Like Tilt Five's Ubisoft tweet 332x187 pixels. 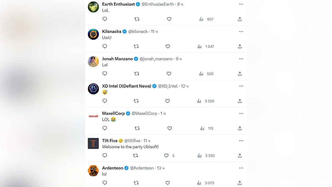(166, 156)
